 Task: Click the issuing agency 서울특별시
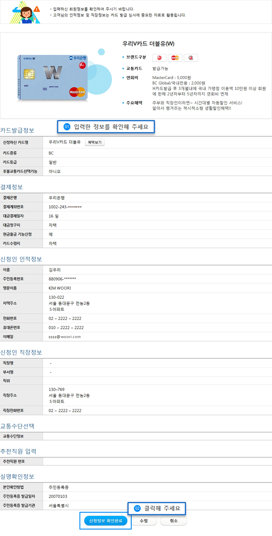(x=59, y=505)
